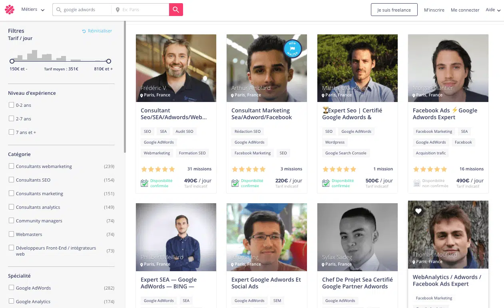
Task: Enable the Consultants SEO category filter
Action: [12, 180]
